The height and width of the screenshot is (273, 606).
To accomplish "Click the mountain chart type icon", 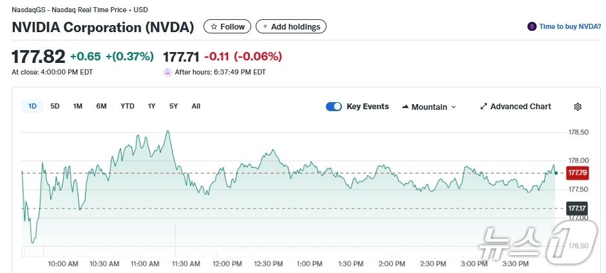I will [405, 107].
